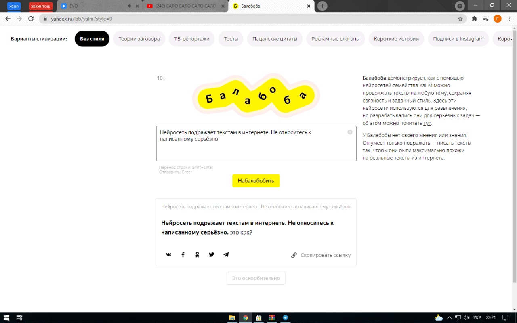Share result on VK

168,255
